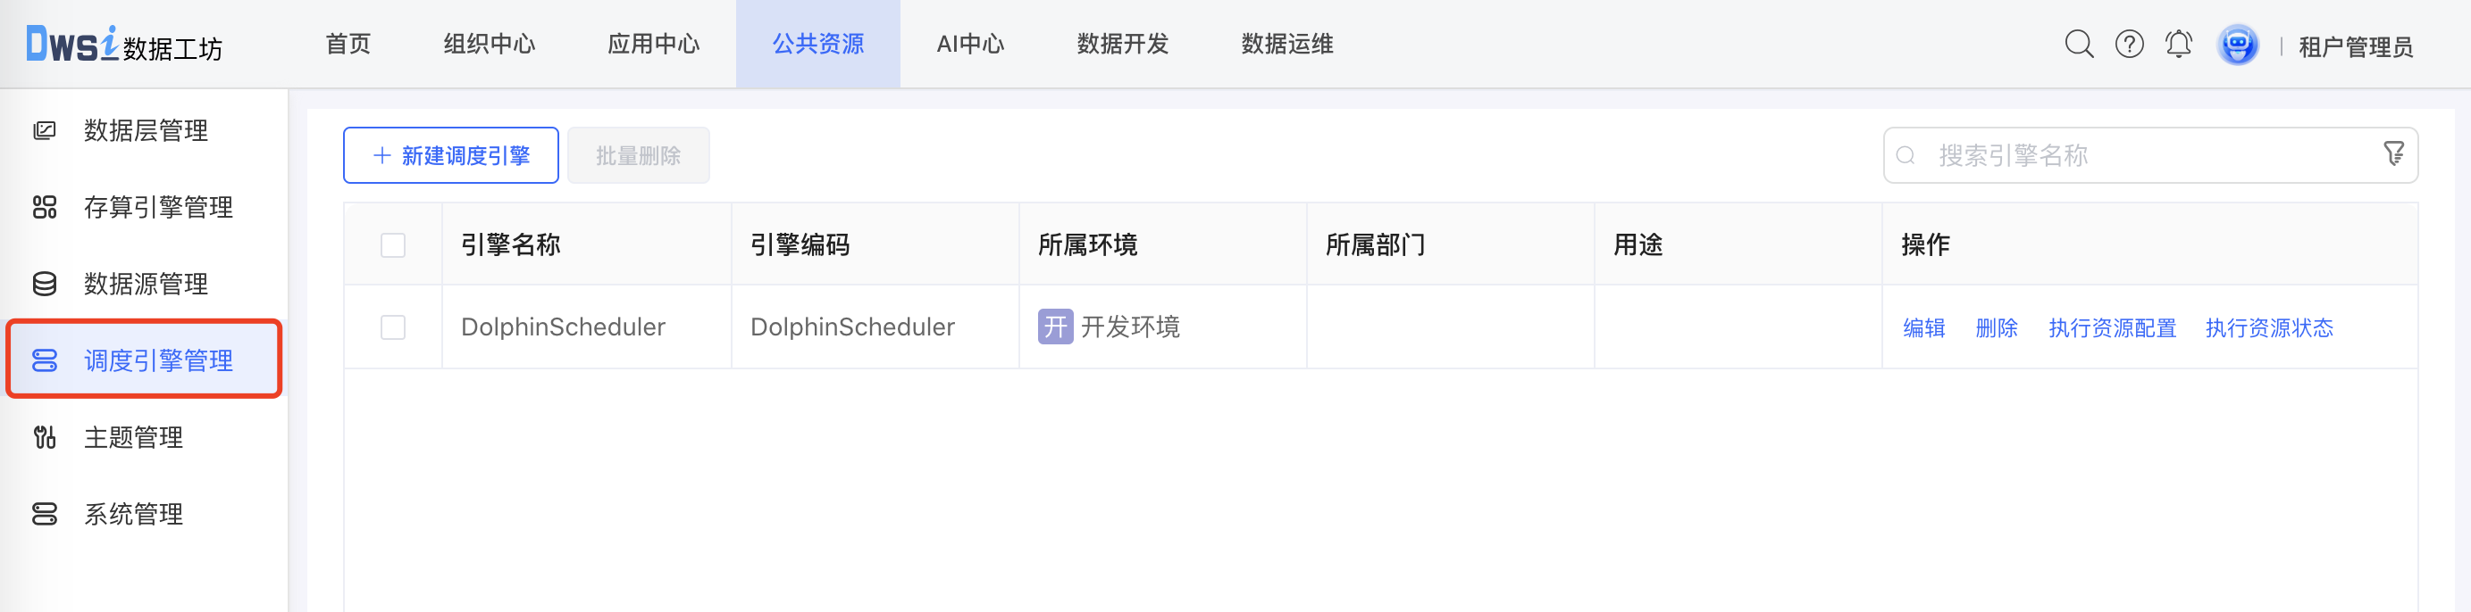This screenshot has width=2471, height=612.
Task: Click the 新建调度引擎 button
Action: coord(451,155)
